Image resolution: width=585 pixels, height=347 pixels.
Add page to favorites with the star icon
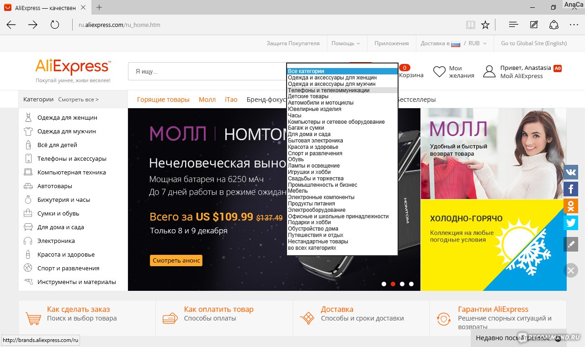[x=485, y=25]
